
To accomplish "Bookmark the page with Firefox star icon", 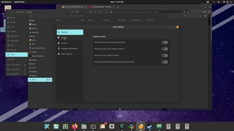I will [x=188, y=12].
